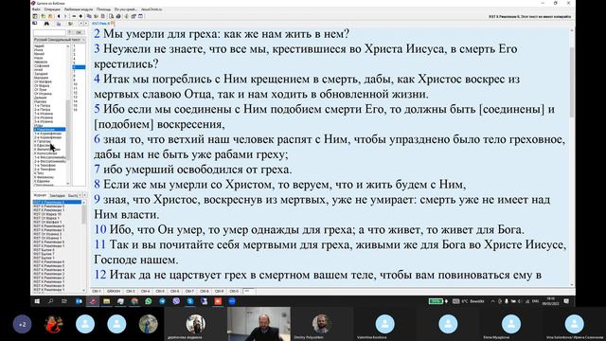Click the minus icon in the toolbar

coord(74,16)
